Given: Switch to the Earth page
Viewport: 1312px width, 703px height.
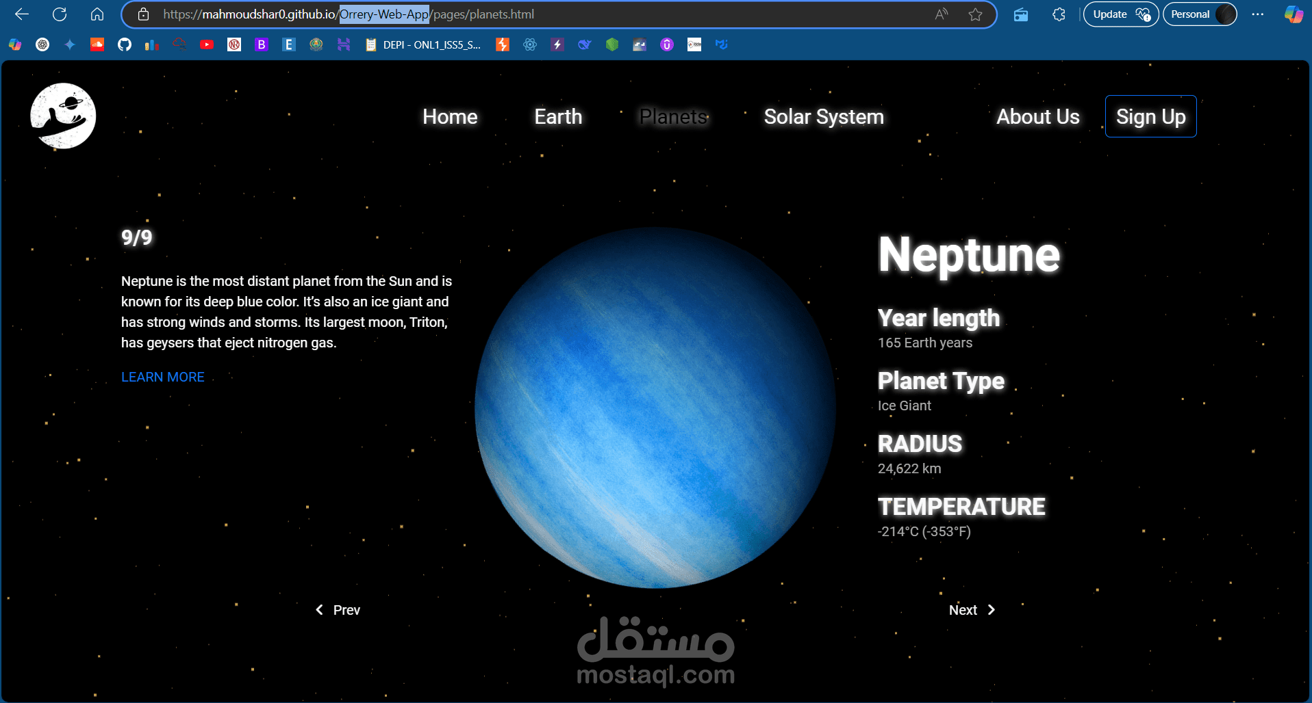Looking at the screenshot, I should (557, 116).
